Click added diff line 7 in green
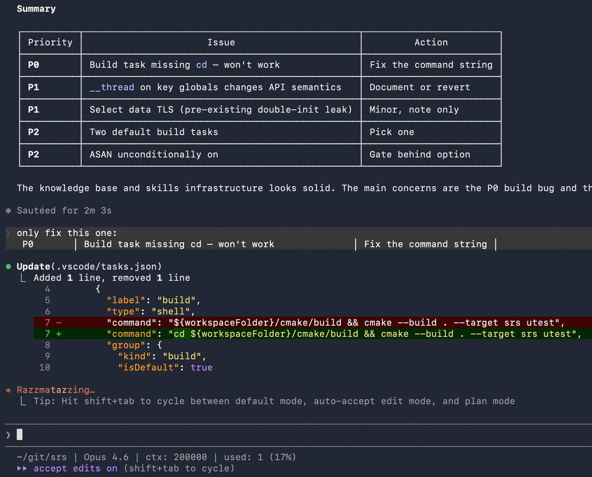 [x=313, y=333]
